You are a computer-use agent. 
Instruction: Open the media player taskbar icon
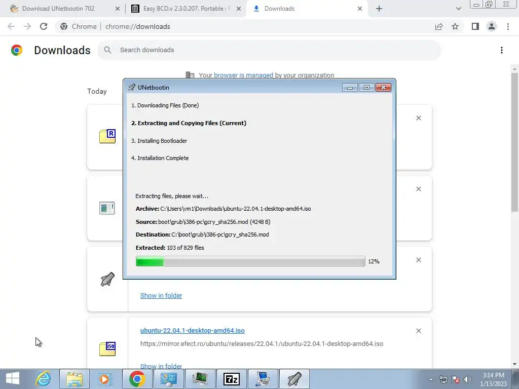click(105, 379)
